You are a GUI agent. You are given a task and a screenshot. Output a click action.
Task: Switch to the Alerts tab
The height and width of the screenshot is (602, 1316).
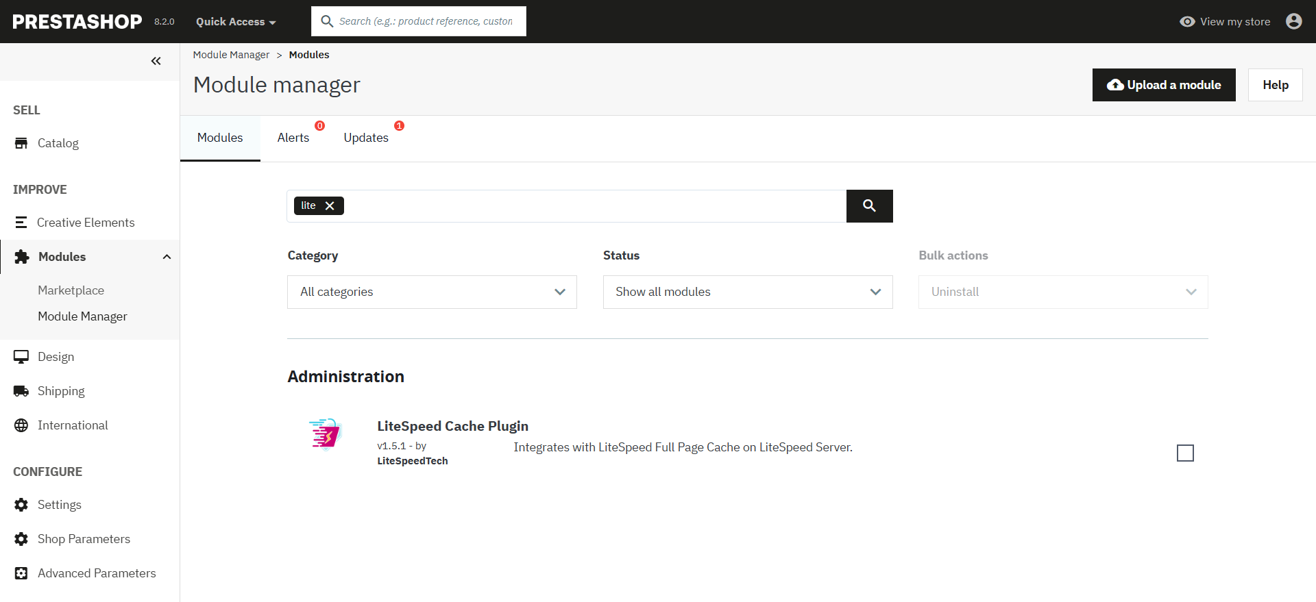(x=293, y=138)
